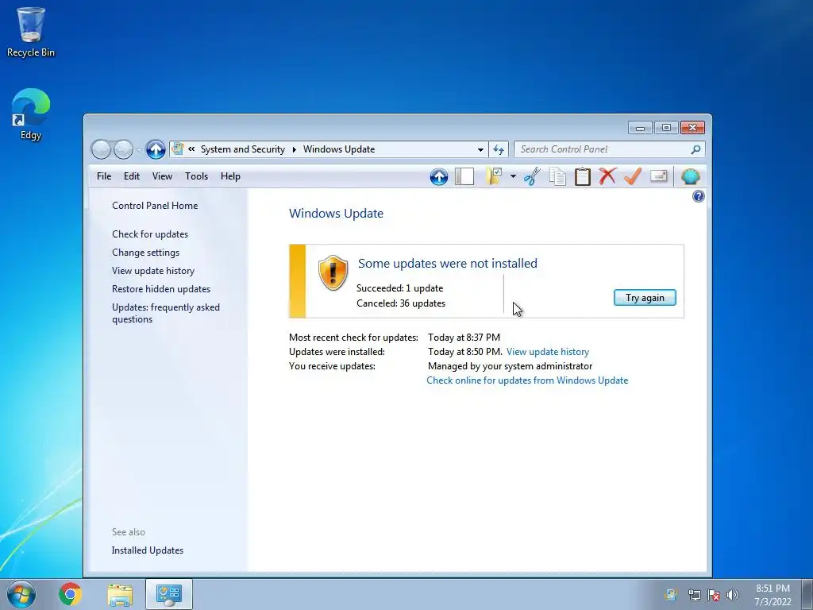The image size is (813, 610).
Task: Click the blue Up button beside Forward
Action: point(156,149)
